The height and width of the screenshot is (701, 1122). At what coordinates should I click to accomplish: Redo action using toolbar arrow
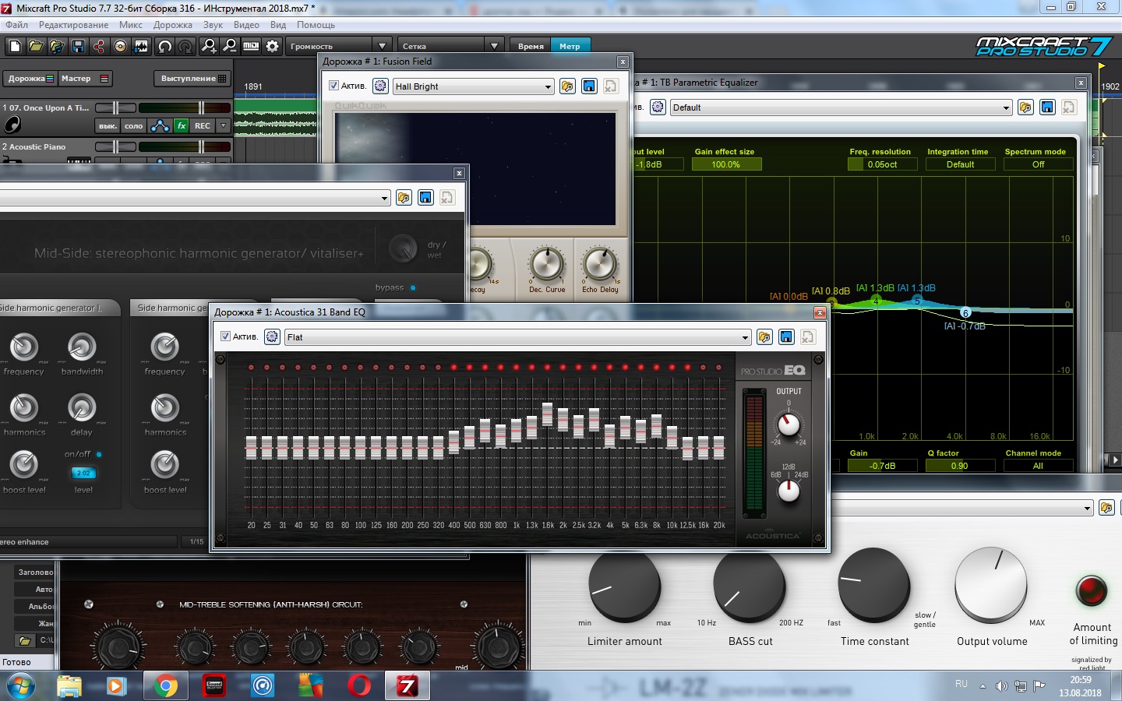[x=185, y=47]
